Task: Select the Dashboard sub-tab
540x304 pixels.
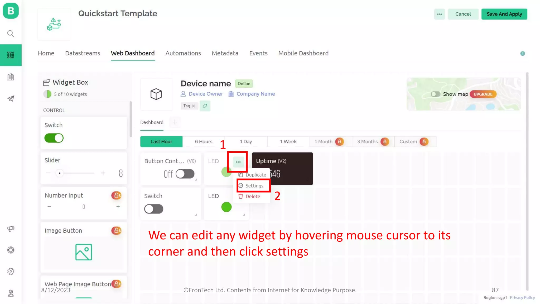Action: pos(152,122)
